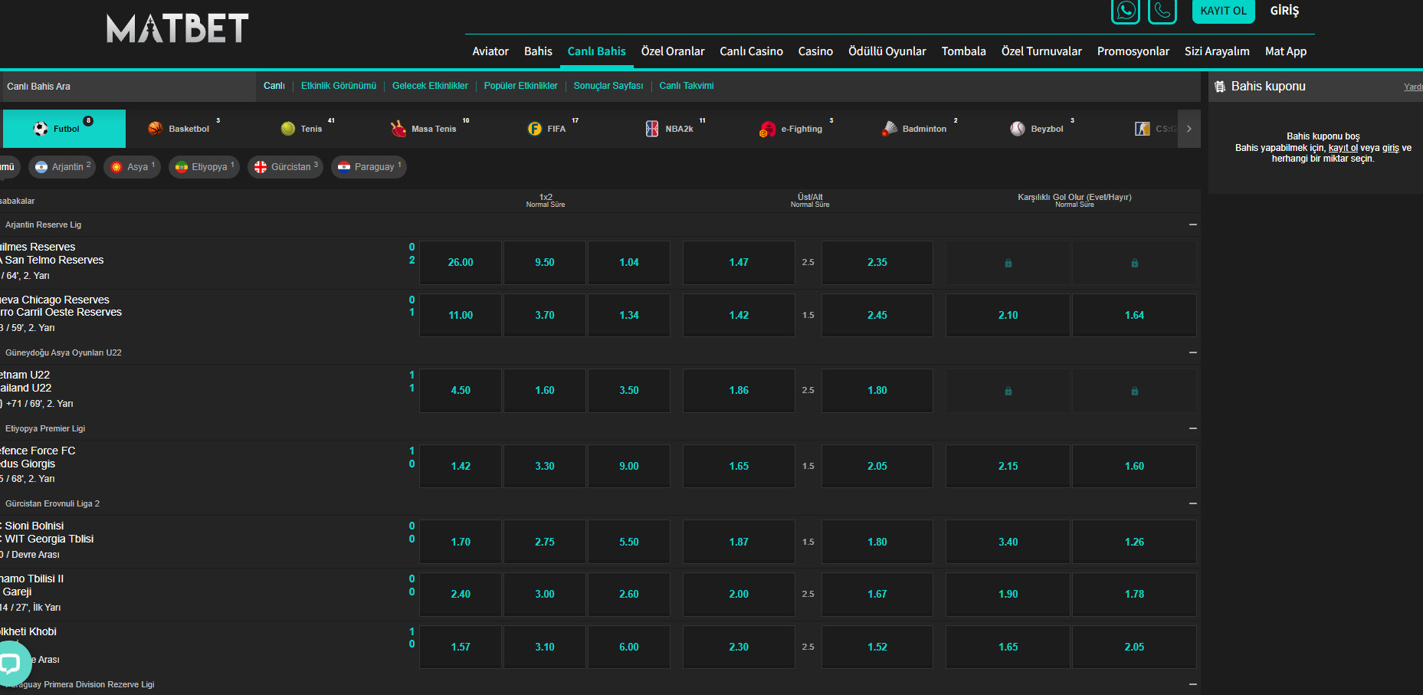This screenshot has width=1423, height=695.
Task: Open Mat App menu item
Action: point(1286,51)
